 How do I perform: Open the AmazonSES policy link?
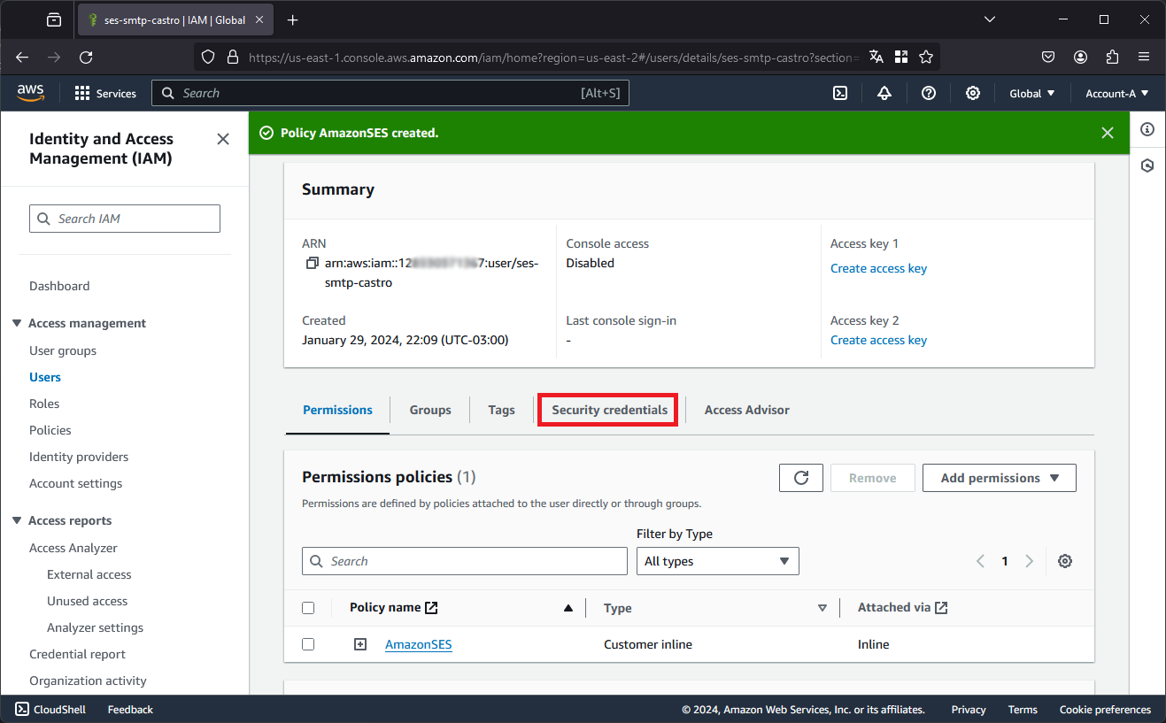418,644
